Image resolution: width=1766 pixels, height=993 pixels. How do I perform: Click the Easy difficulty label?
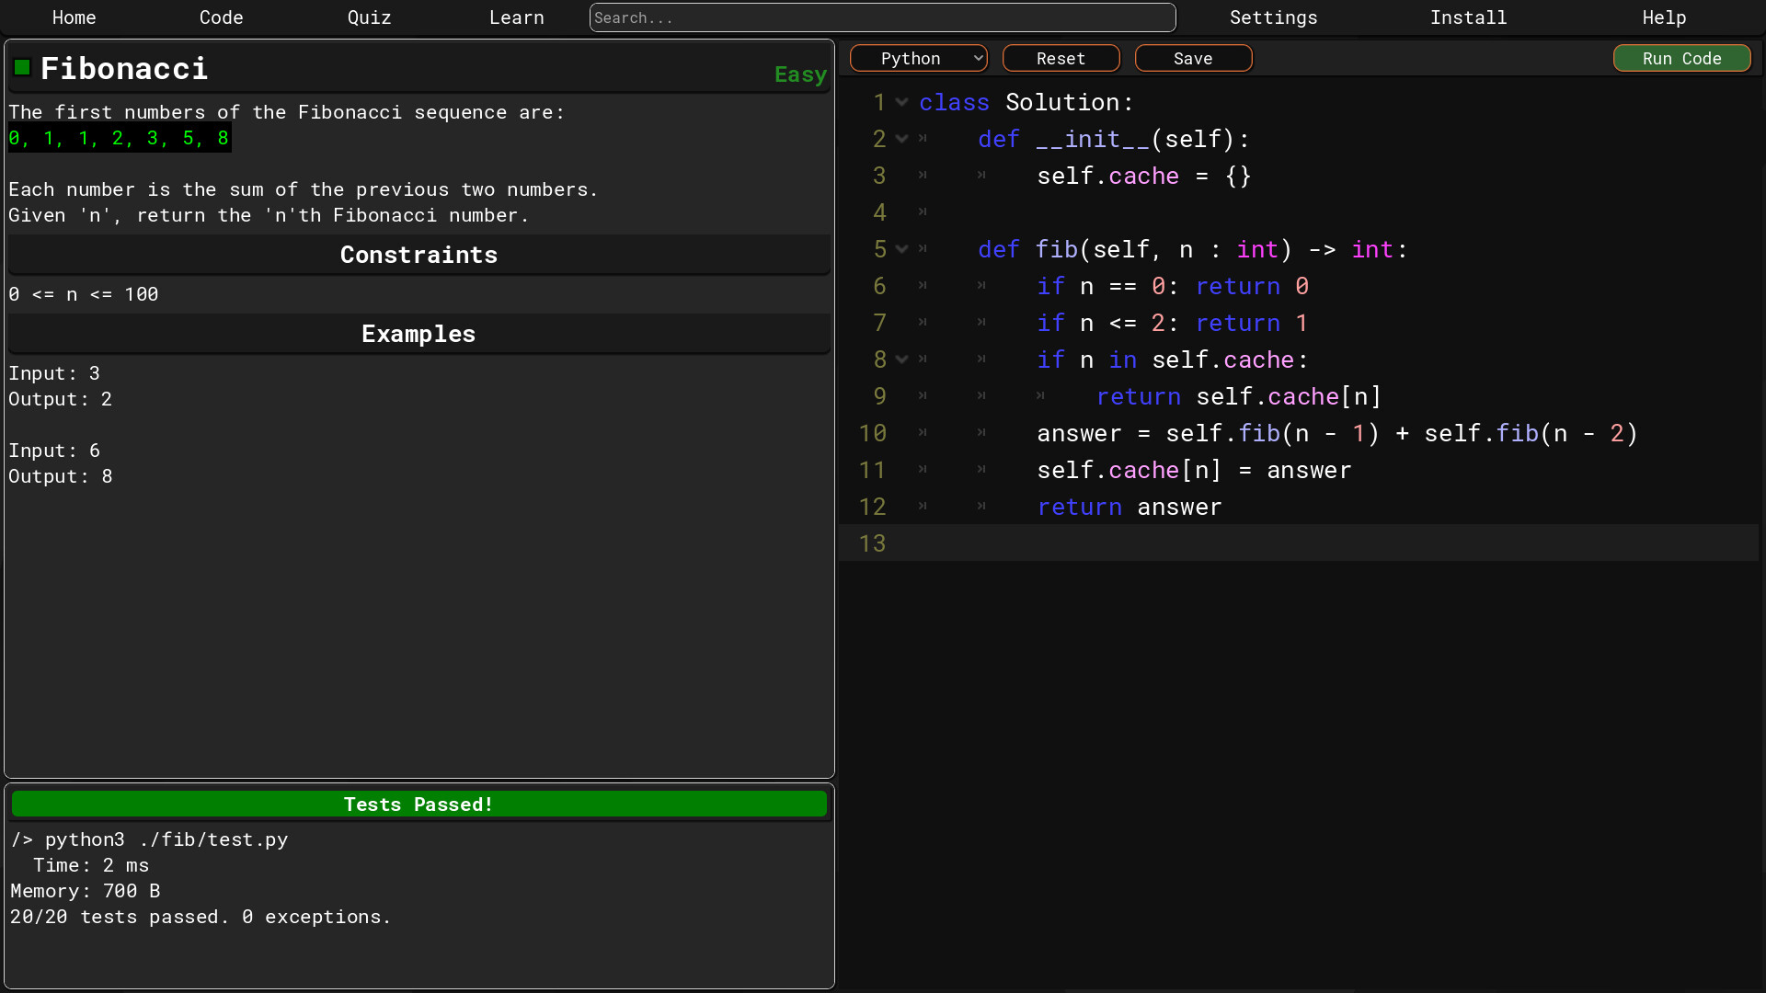coord(799,74)
